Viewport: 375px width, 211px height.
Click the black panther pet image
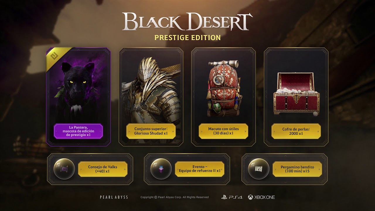coord(78,89)
